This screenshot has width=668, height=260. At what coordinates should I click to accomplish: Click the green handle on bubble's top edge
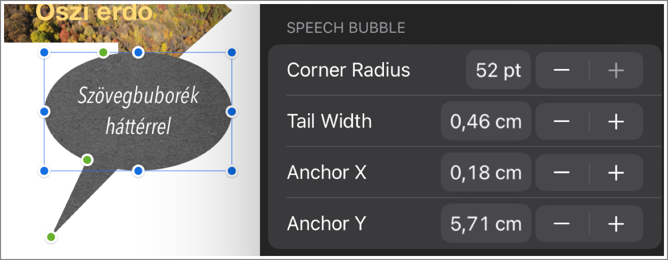103,52
